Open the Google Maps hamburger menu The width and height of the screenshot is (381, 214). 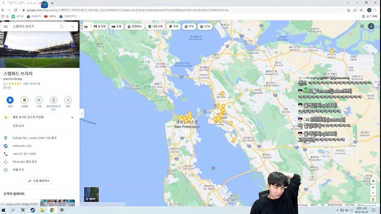coord(6,26)
